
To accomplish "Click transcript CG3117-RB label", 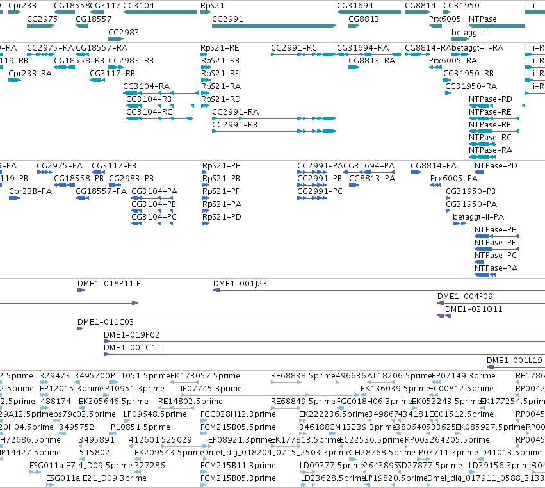I will coord(112,74).
